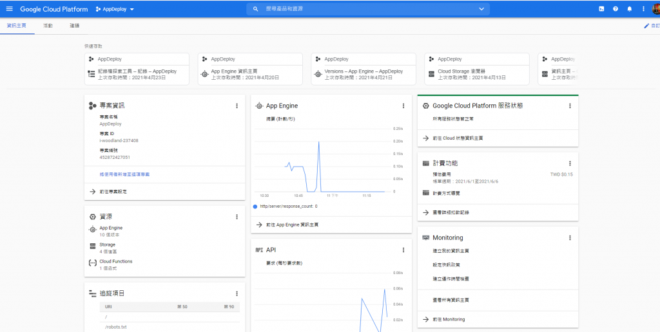
Task: Click the 專案資訊 card hexagon icon
Action: click(93, 106)
